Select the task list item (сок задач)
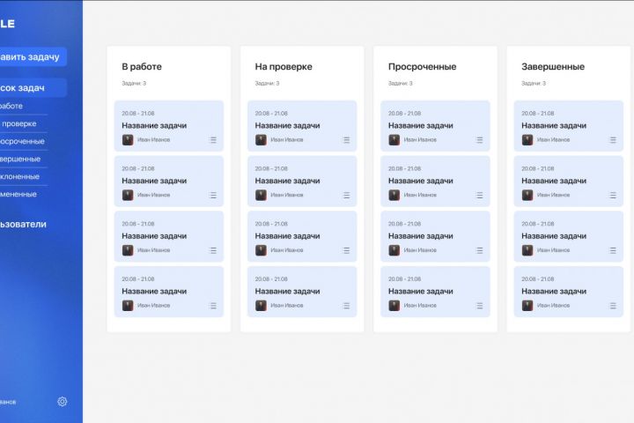The height and width of the screenshot is (423, 634). (33, 88)
